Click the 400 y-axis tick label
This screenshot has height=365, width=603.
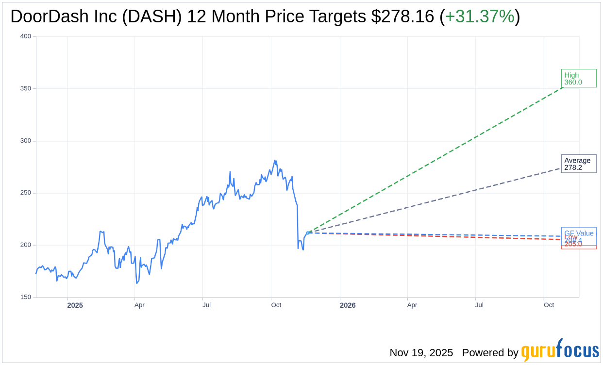pyautogui.click(x=26, y=36)
